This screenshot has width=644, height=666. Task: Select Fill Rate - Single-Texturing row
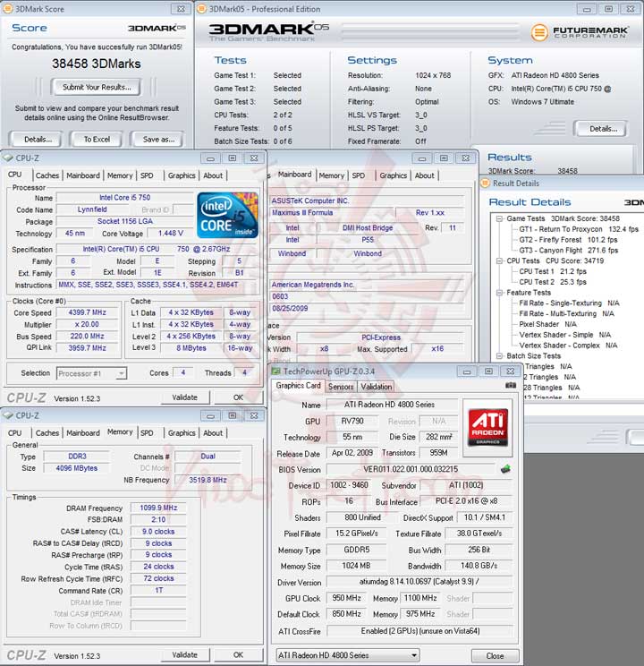click(569, 303)
